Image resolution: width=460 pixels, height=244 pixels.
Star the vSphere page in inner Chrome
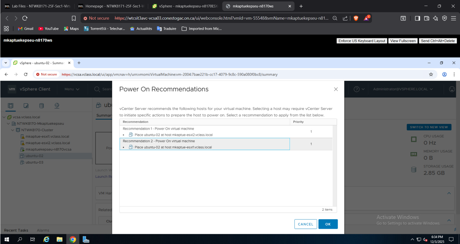click(x=431, y=74)
